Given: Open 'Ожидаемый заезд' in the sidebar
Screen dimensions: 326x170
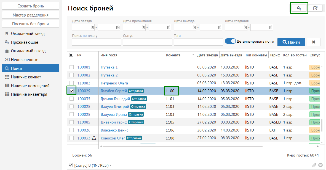Looking at the screenshot, I should (x=28, y=34).
